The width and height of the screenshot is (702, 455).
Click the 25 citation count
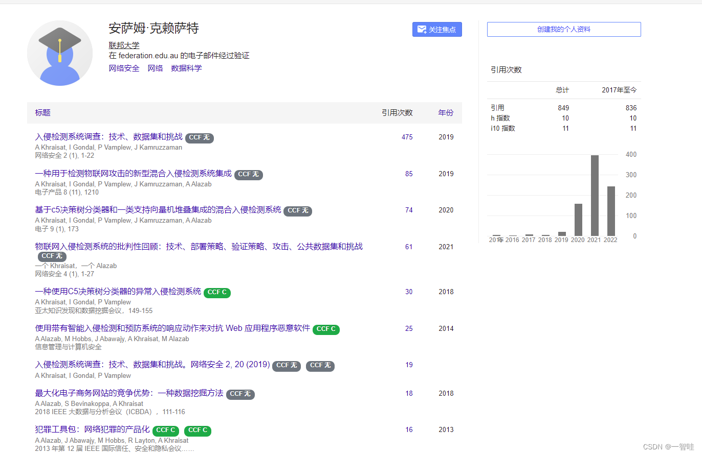tap(409, 329)
